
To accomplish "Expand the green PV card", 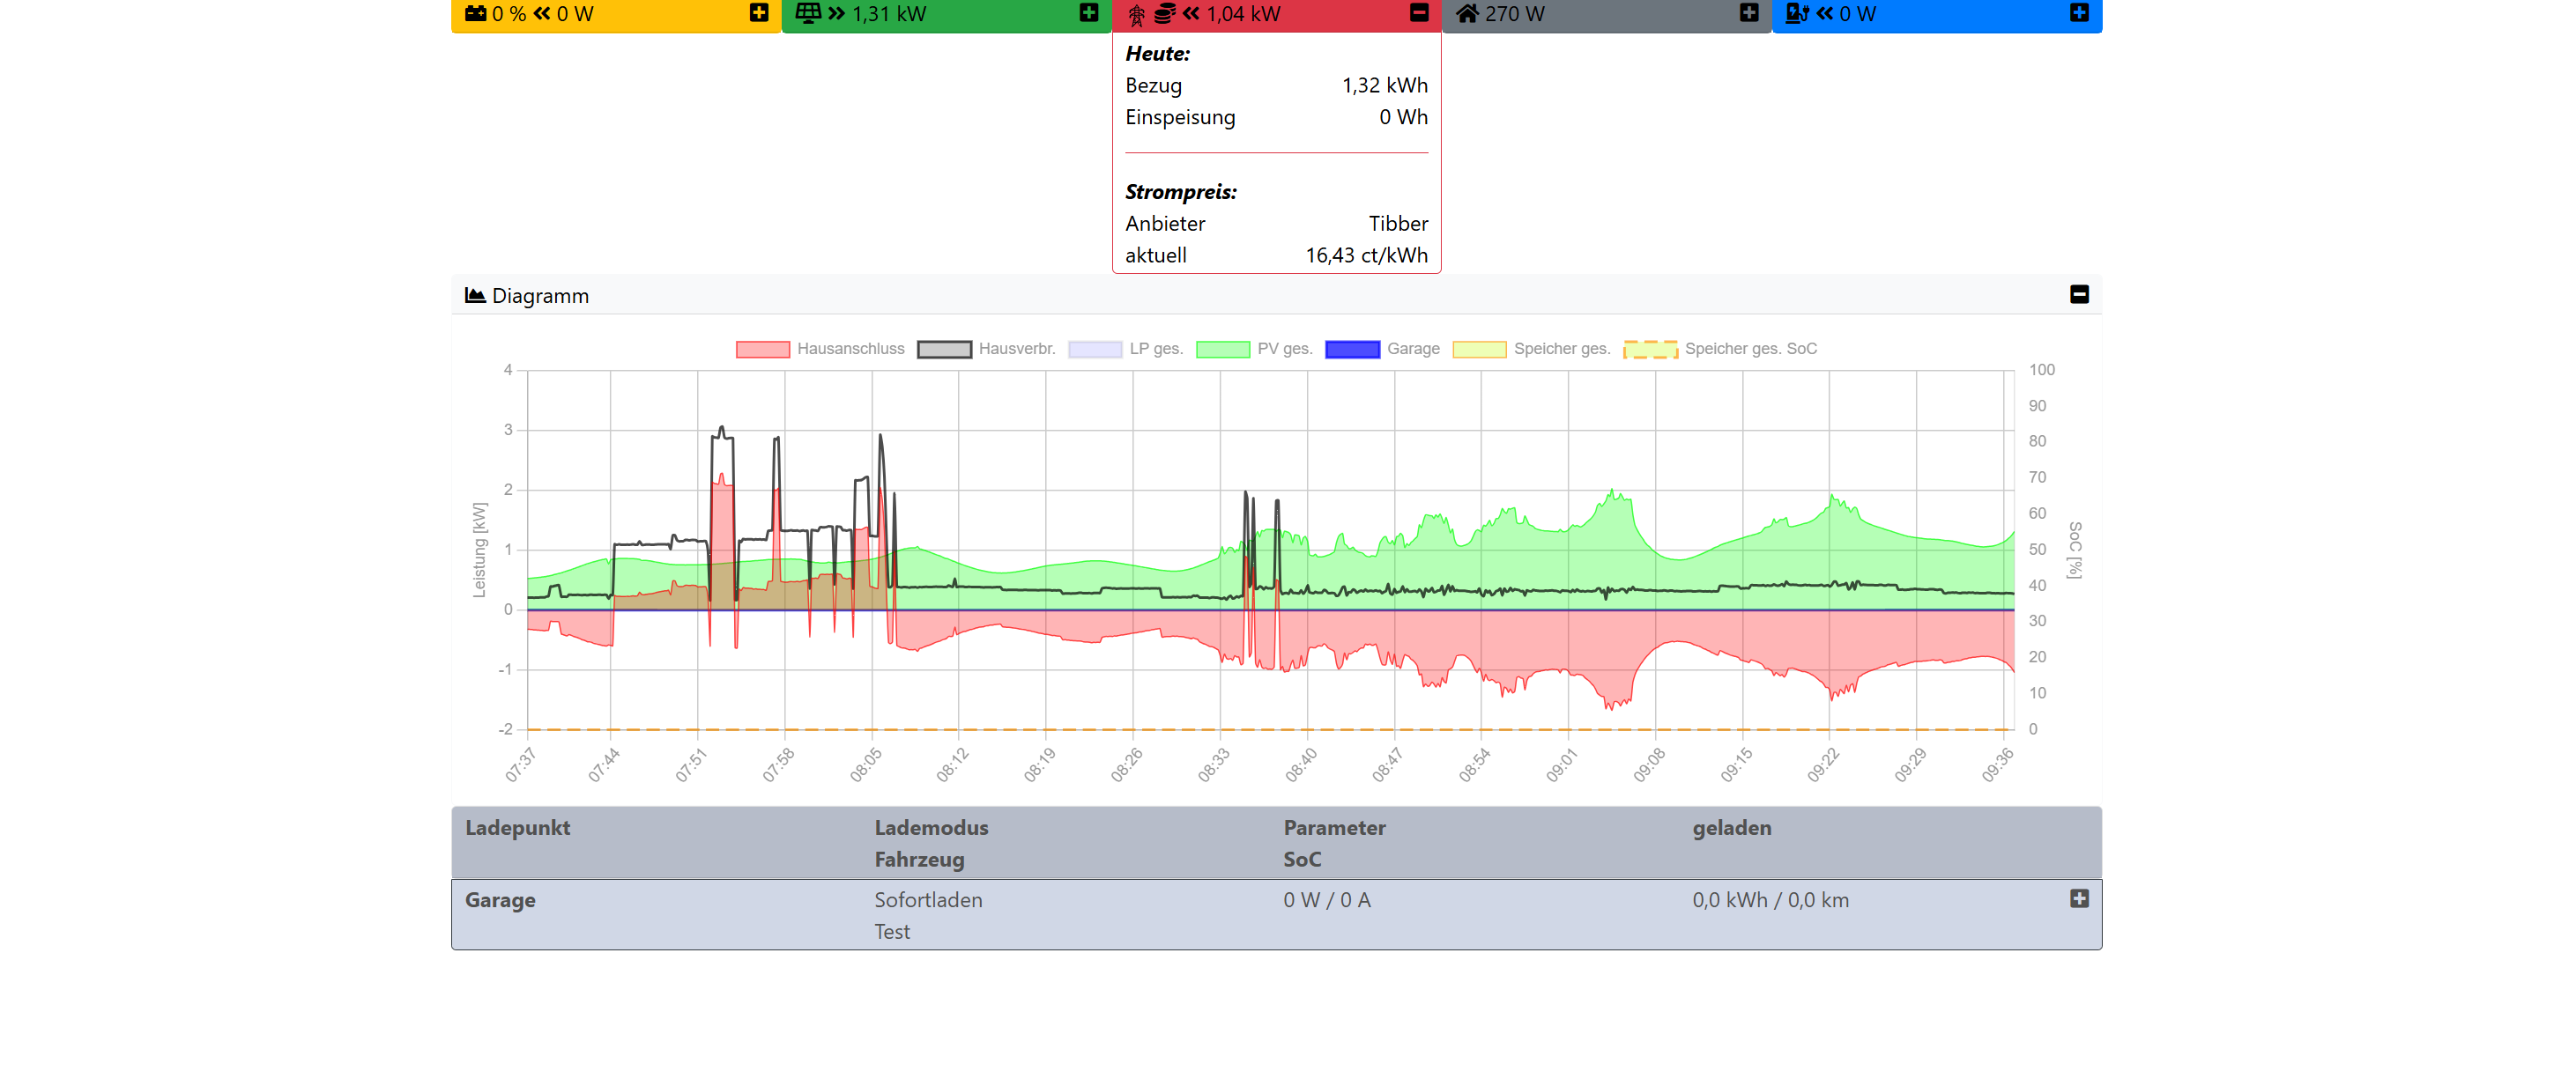I will [1089, 12].
